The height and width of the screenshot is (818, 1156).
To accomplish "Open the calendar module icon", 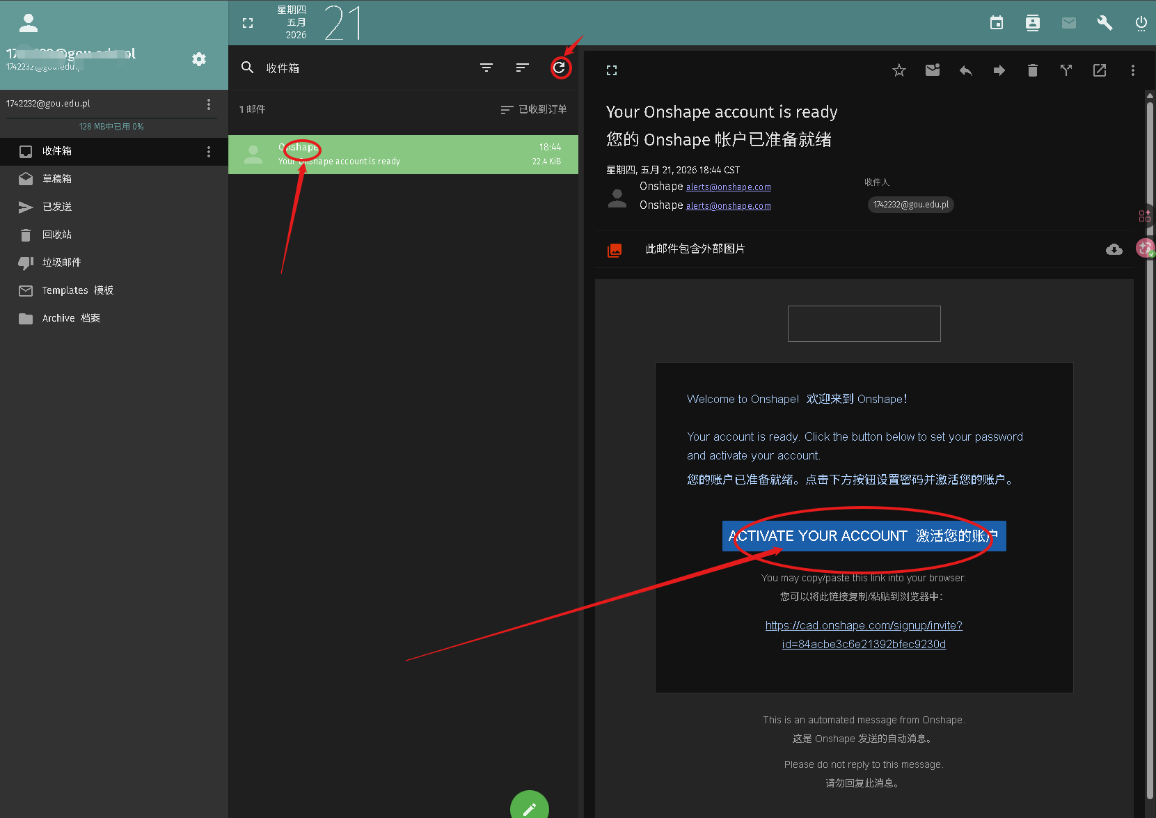I will tap(997, 23).
